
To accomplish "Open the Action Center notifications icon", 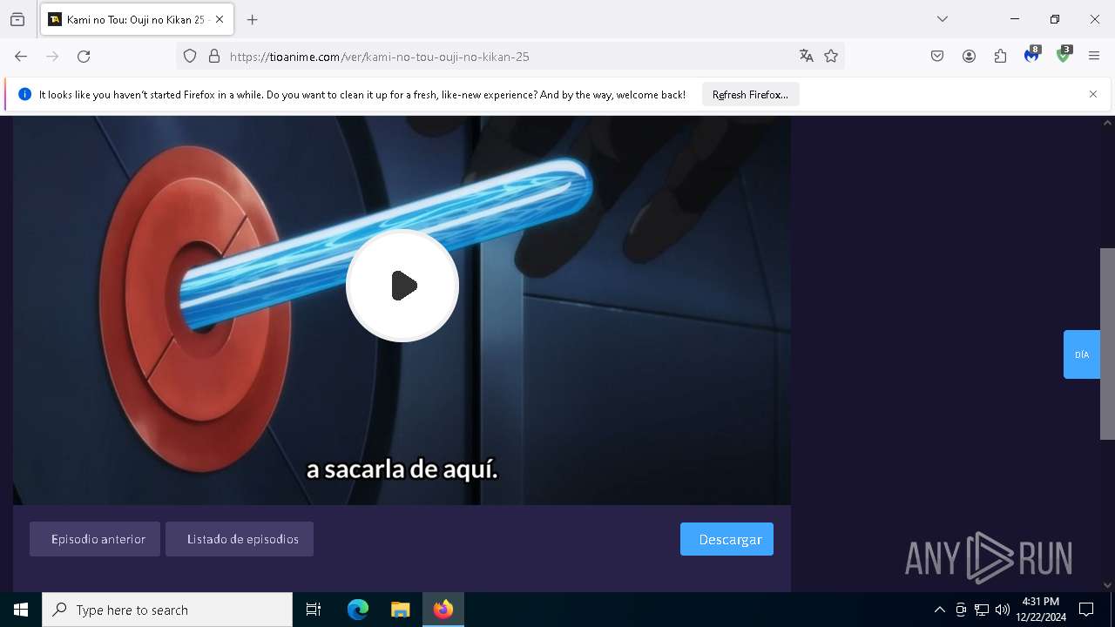I will click(x=1086, y=610).
